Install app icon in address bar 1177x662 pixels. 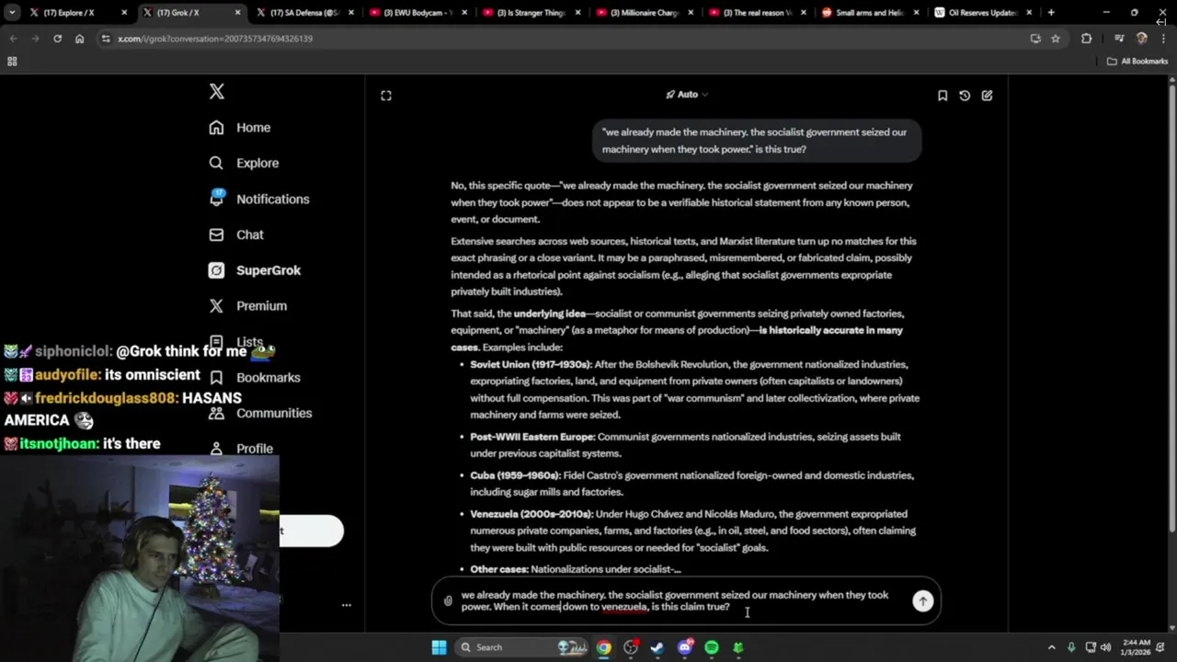point(1035,39)
